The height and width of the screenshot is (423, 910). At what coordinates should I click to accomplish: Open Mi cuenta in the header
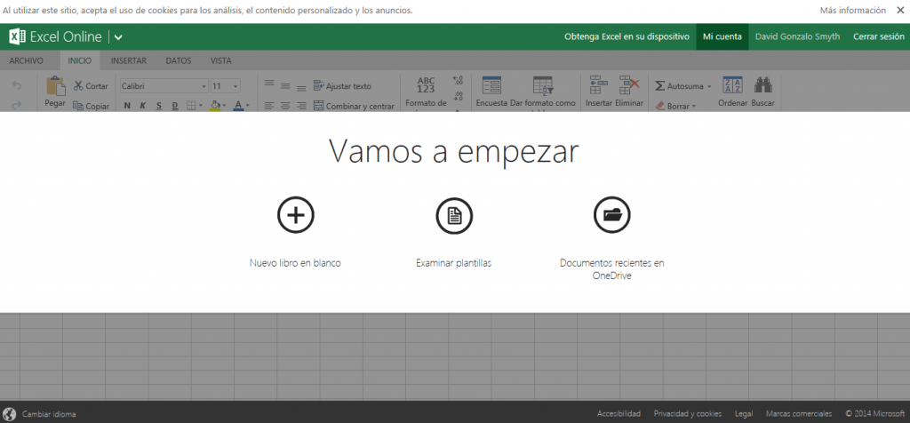click(722, 36)
